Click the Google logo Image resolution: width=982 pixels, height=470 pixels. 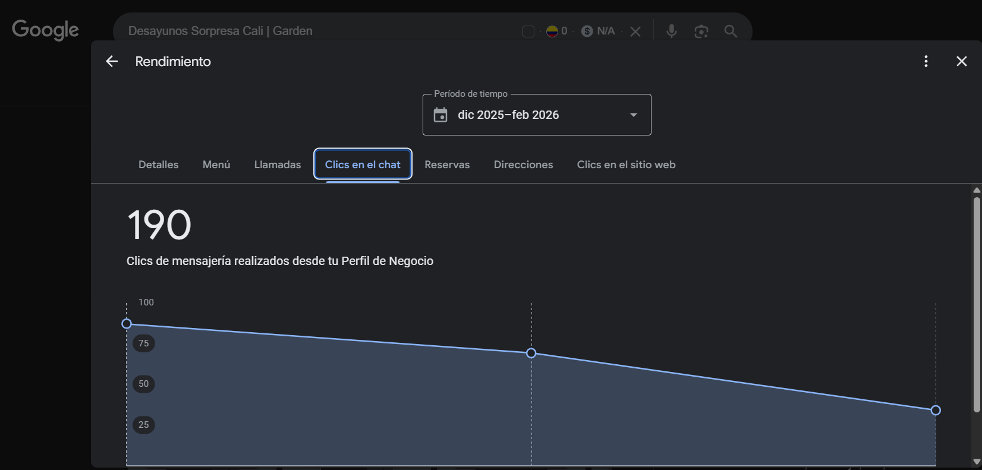(45, 30)
